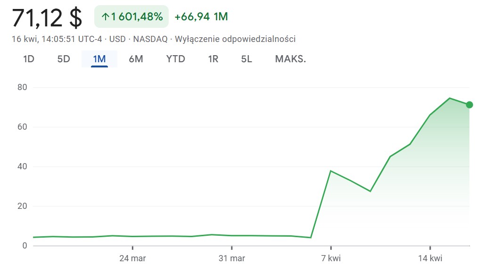Click the 80 value axis label
Viewport: 484px width, 273px height.
pos(22,87)
